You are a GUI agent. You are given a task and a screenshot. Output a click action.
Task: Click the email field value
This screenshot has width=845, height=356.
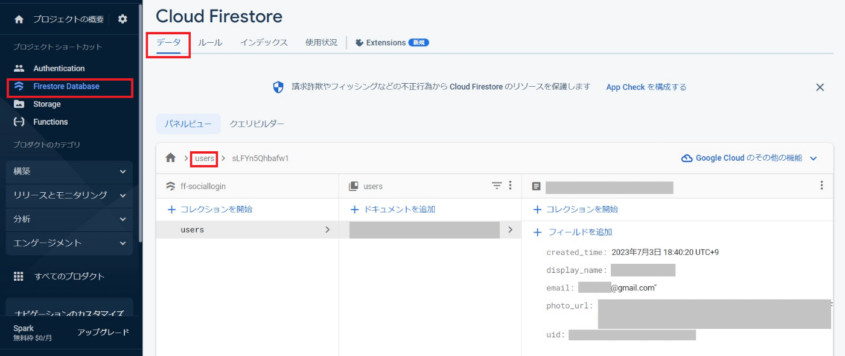click(617, 288)
